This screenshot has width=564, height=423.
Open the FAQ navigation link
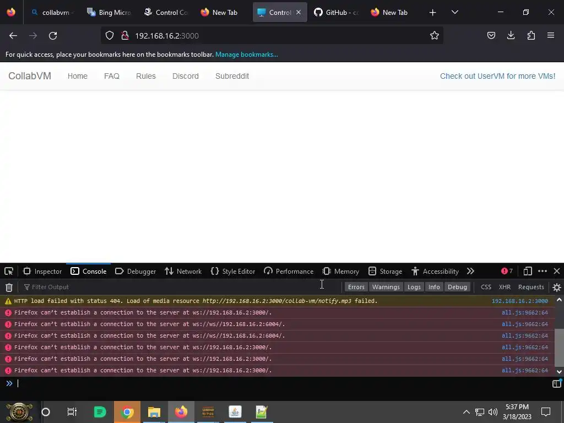pos(112,76)
